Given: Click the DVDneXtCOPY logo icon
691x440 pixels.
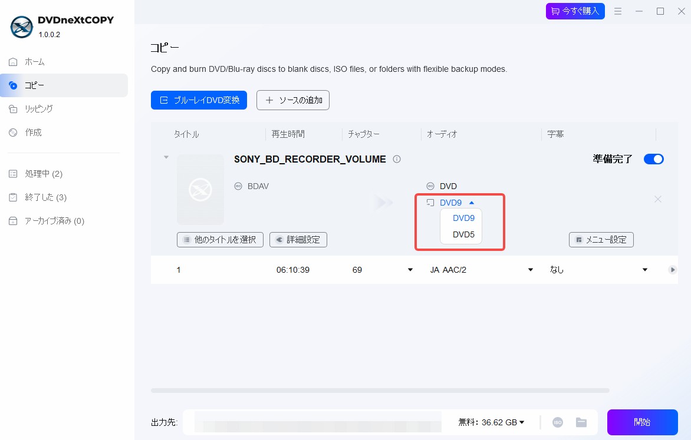Looking at the screenshot, I should click(x=22, y=27).
